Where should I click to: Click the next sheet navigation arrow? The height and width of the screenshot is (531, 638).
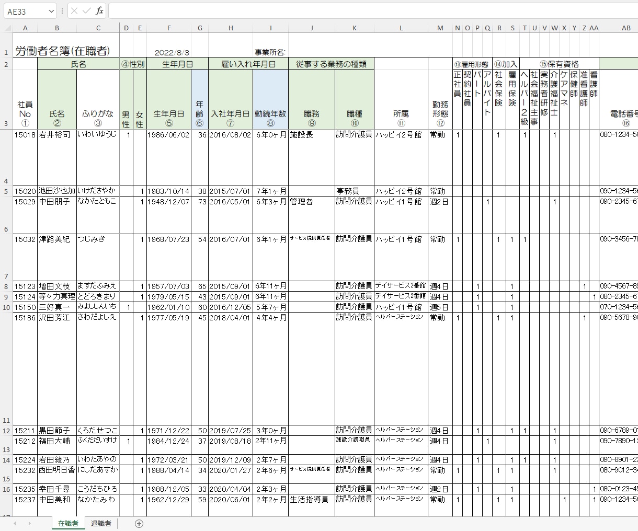point(29,524)
